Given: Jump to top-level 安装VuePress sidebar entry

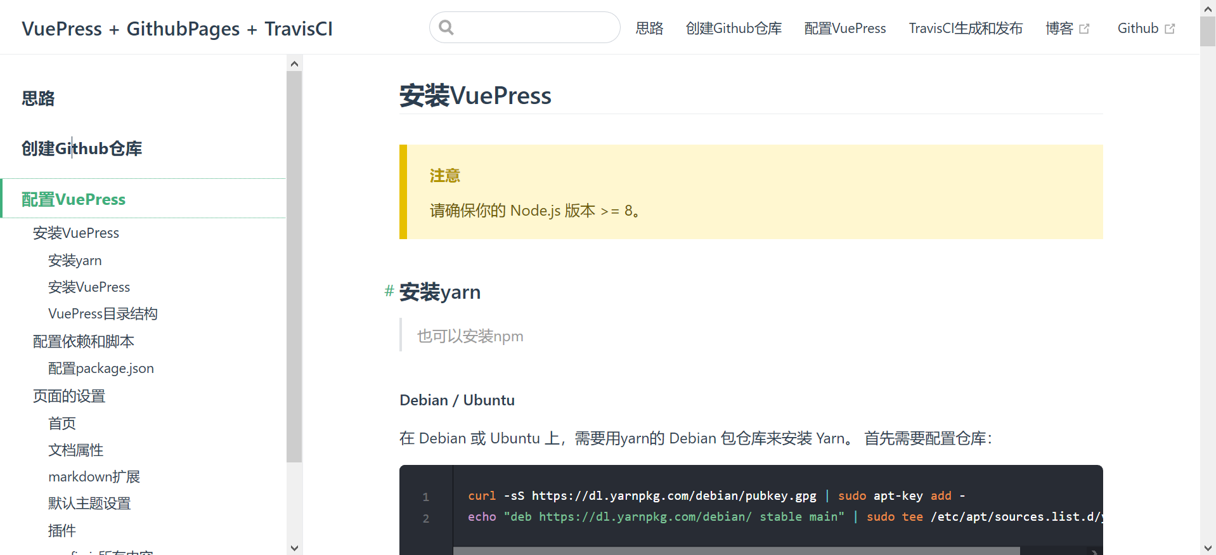Looking at the screenshot, I should click(76, 233).
